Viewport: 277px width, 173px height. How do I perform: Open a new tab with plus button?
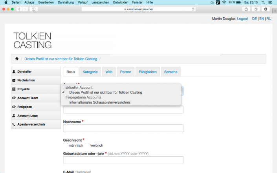click(275, 11)
